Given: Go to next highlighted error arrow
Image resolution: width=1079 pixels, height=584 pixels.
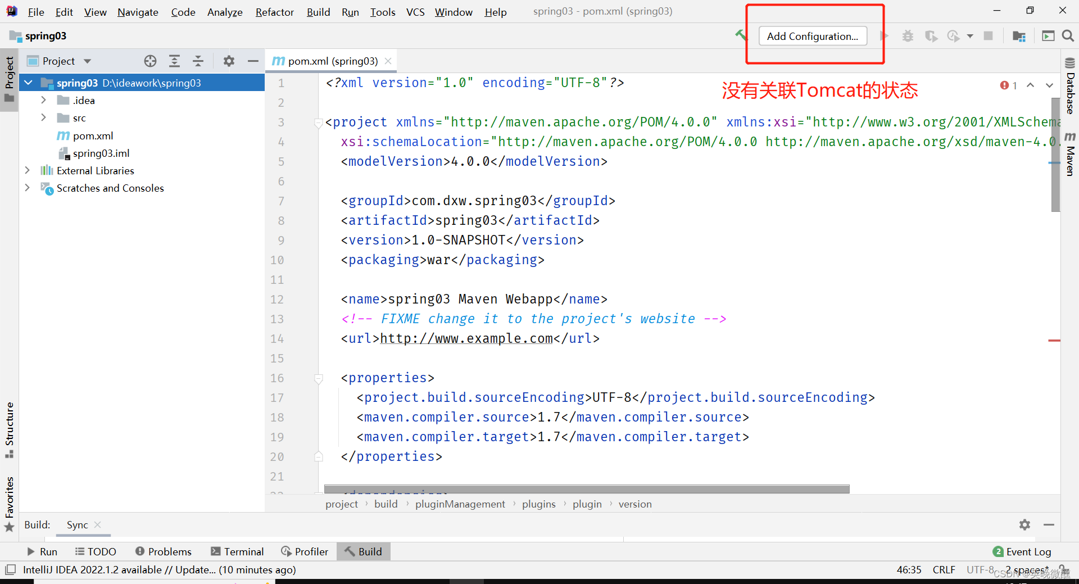Looking at the screenshot, I should coord(1049,85).
